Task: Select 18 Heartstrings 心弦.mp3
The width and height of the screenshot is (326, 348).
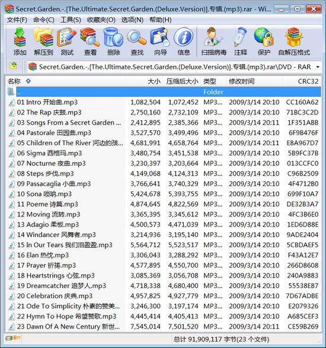Action: 164,276
